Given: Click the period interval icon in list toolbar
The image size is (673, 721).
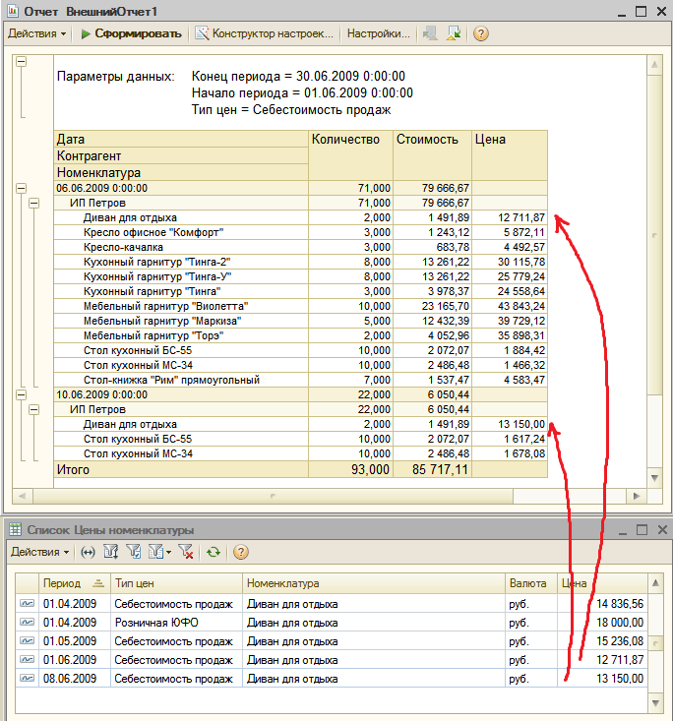Looking at the screenshot, I should [88, 552].
